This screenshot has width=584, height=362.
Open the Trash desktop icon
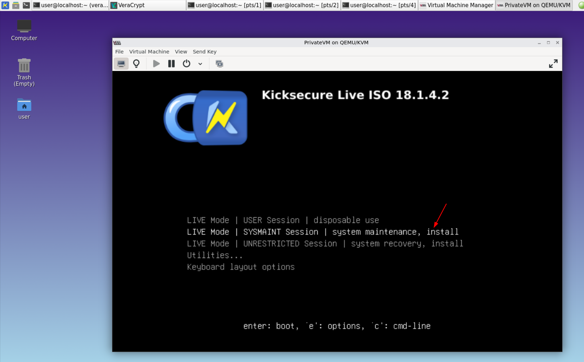[x=24, y=72]
